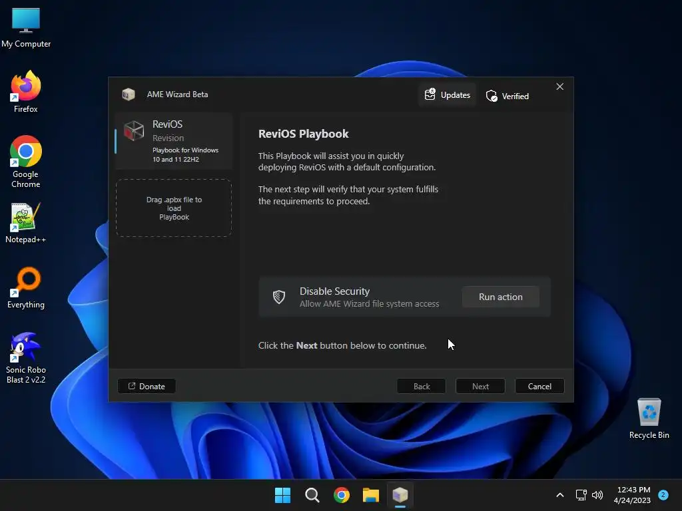Screen dimensions: 682x511
Task: Open the Notepad++ desktop shortcut
Action: coord(26,222)
